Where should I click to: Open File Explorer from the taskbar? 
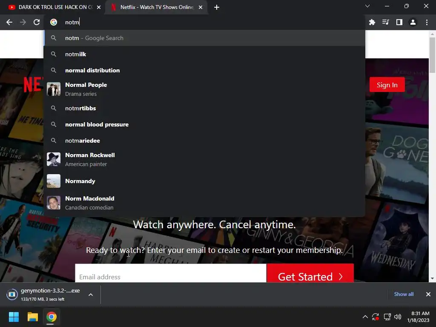pyautogui.click(x=32, y=317)
